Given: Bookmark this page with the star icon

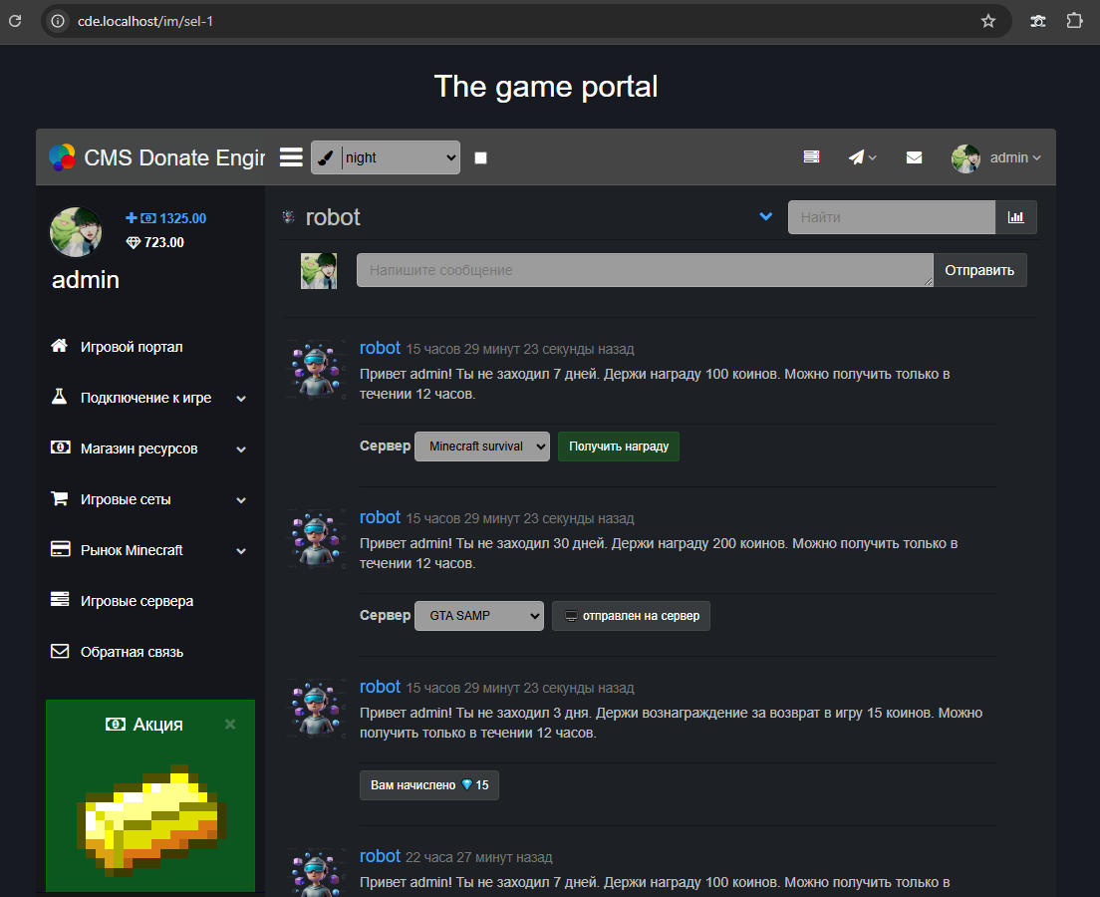Looking at the screenshot, I should 988,20.
